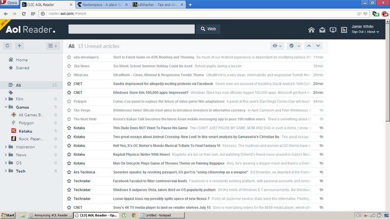The image size is (390, 219).
Task: Click the RSS feed icon in header
Action: (x=344, y=30)
